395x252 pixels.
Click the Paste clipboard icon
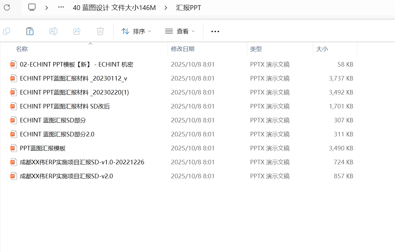tap(30, 31)
